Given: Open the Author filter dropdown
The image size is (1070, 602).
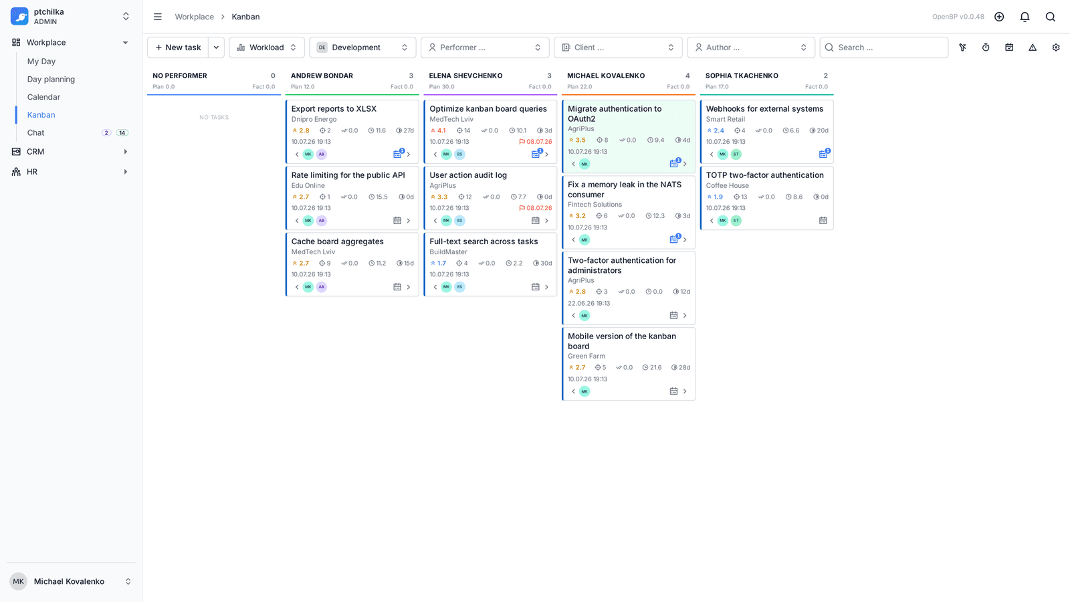Looking at the screenshot, I should (x=751, y=47).
